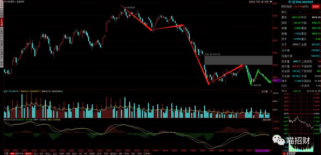
Task: Click the 加自选 toolbar button
Action: pyautogui.click(x=252, y=2)
